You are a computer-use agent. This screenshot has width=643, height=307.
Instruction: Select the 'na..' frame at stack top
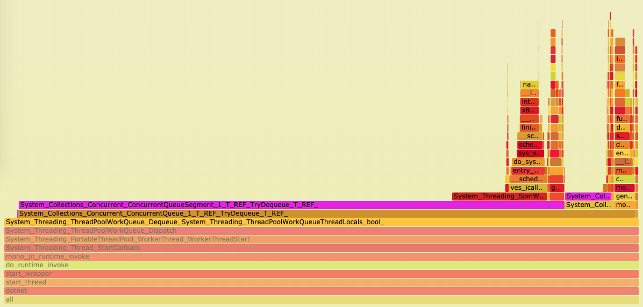tap(530, 84)
